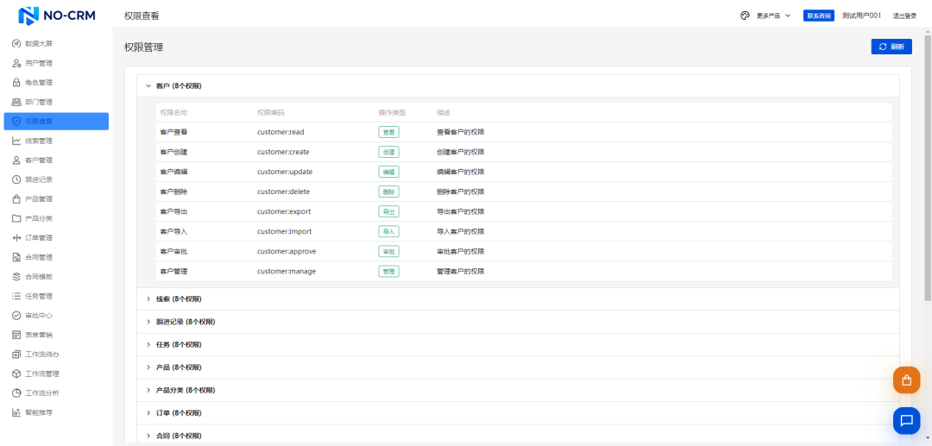This screenshot has height=446, width=932.
Task: Open 线索管理 chart icon in sidebar
Action: tap(16, 141)
